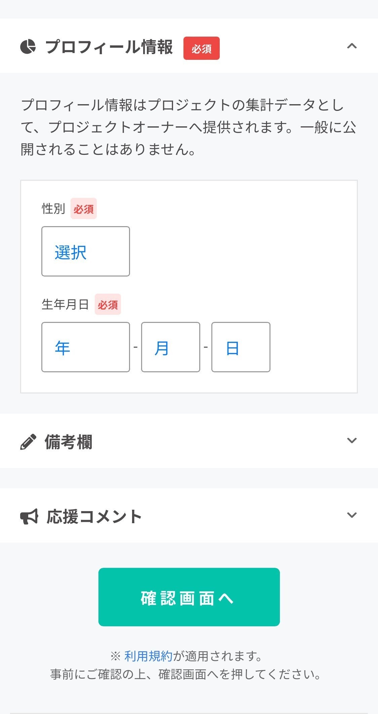
Task: Open the 月 birth month dropdown
Action: coord(170,347)
